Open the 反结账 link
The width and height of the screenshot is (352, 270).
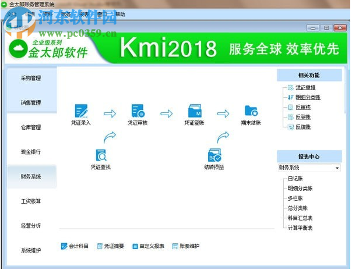pos(303,127)
